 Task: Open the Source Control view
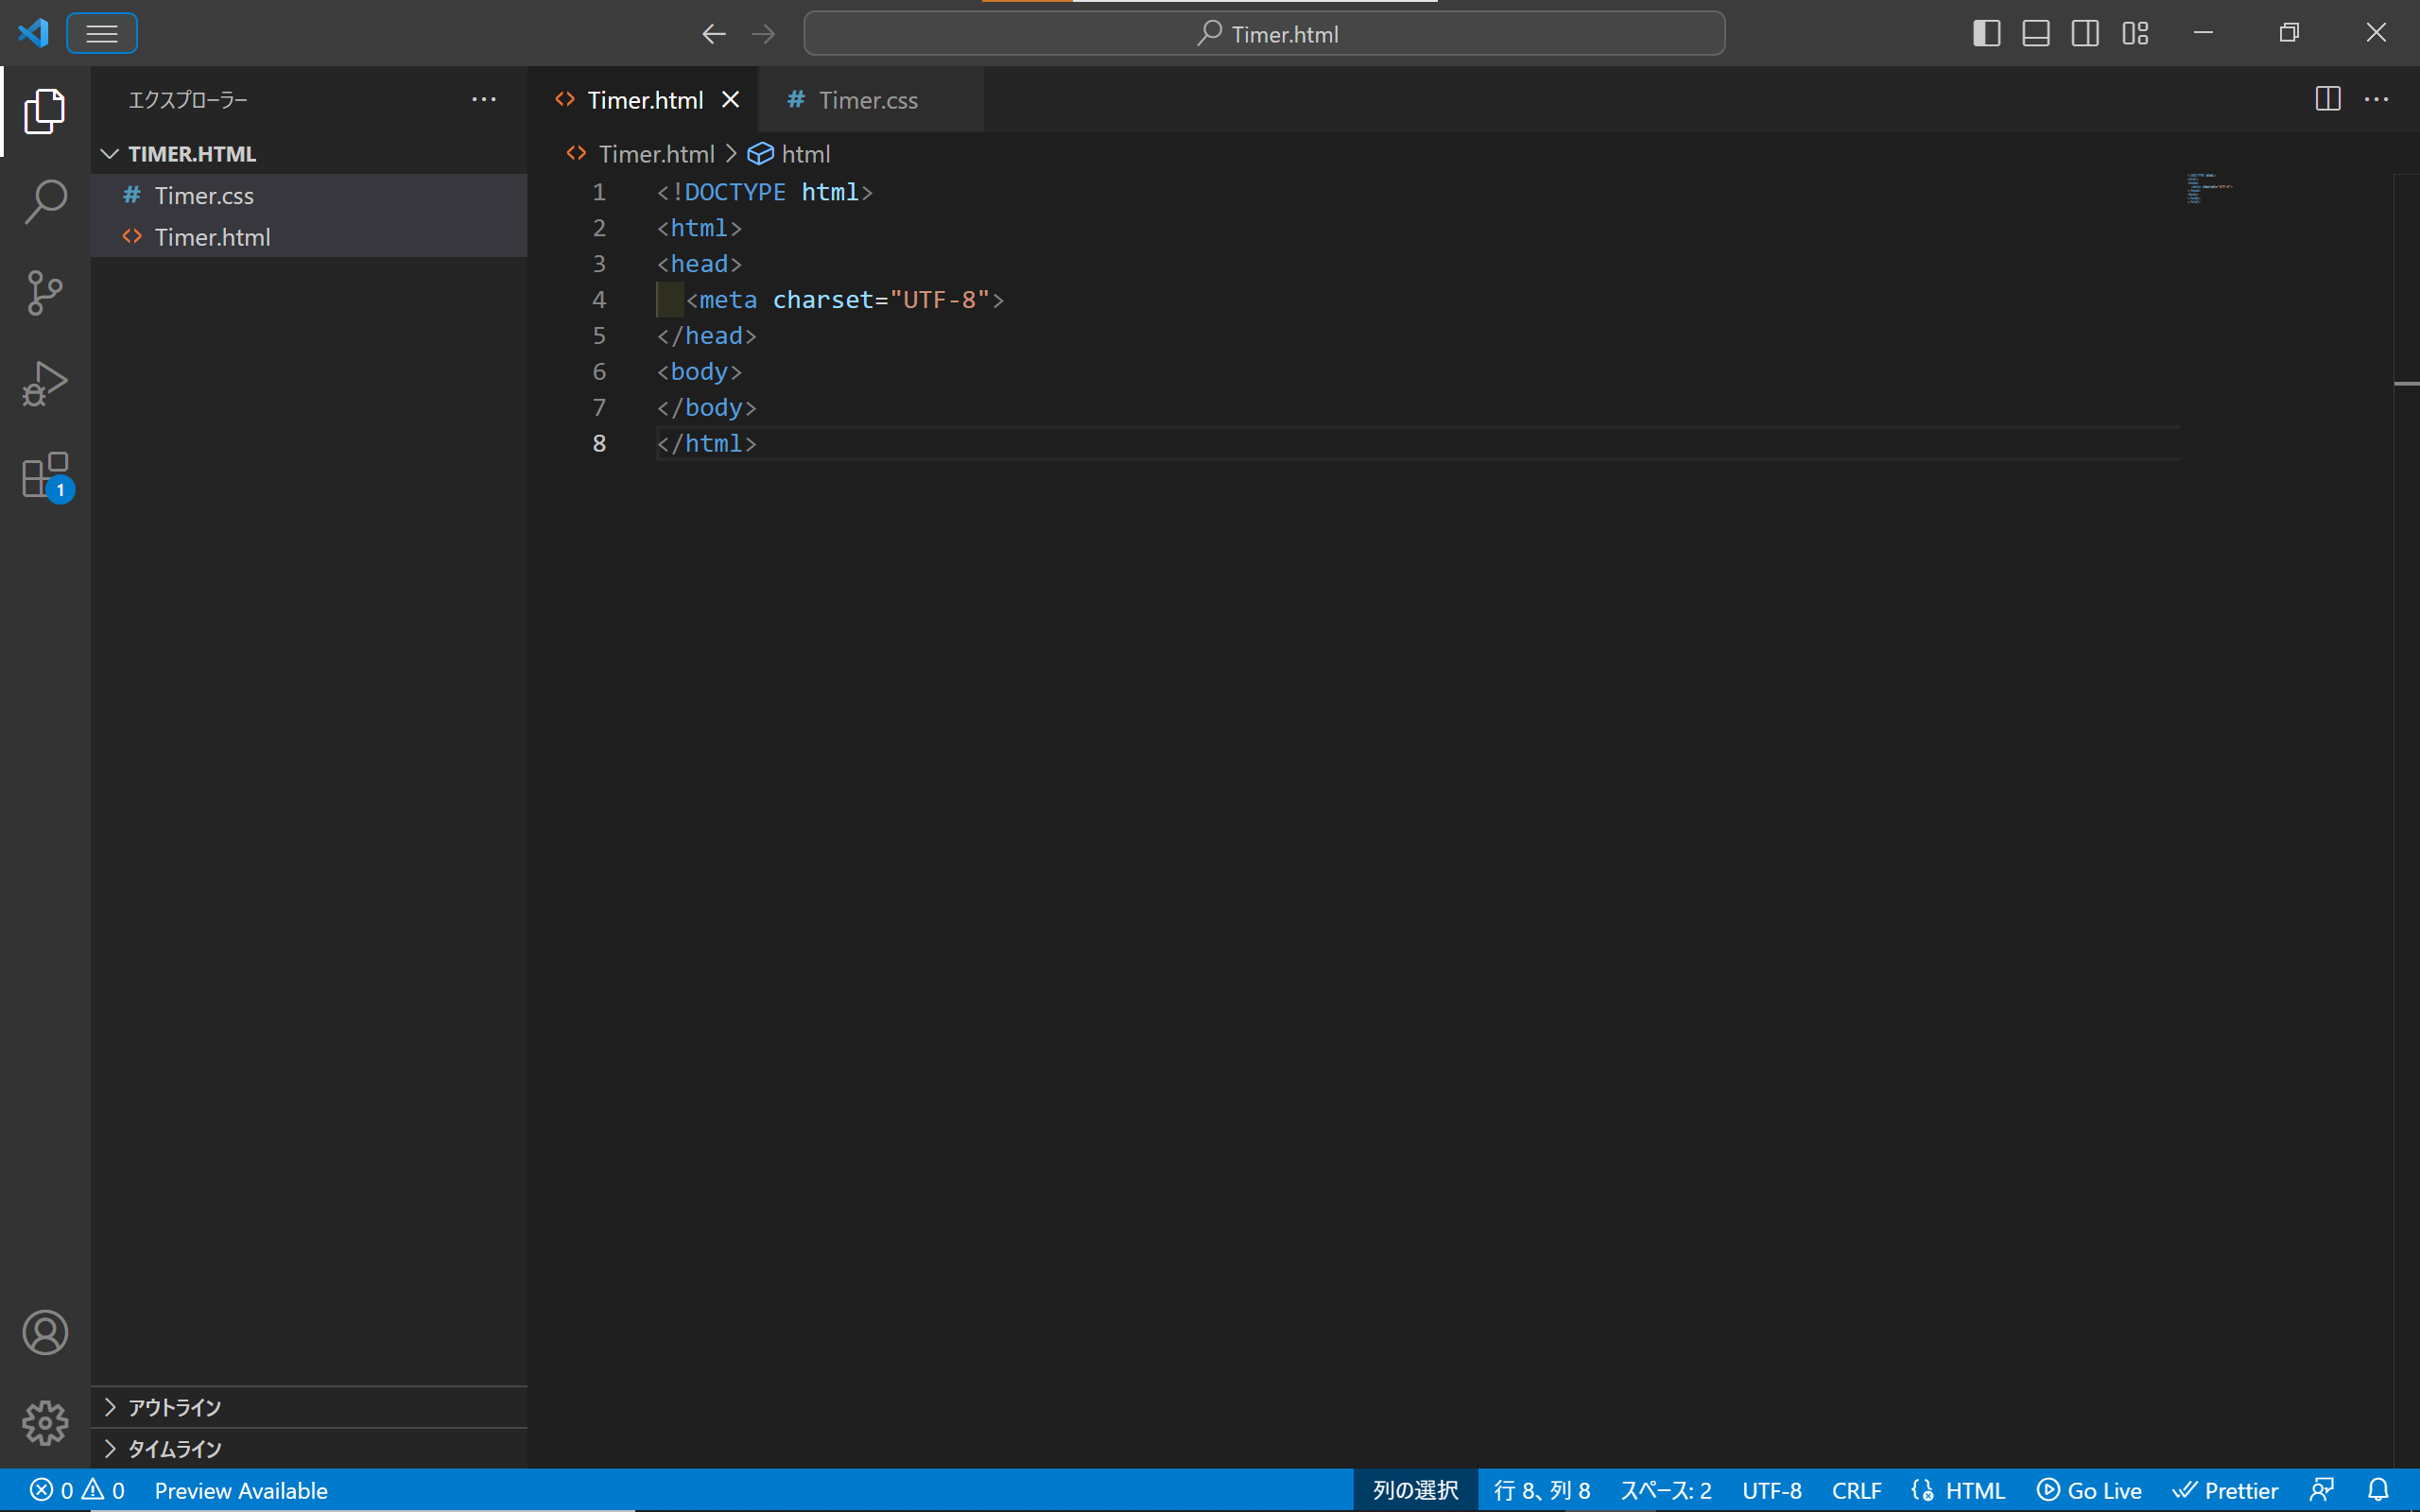tap(45, 293)
